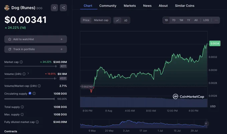227x134 pixels.
Task: Set chart range to 7D
Action: (174, 20)
